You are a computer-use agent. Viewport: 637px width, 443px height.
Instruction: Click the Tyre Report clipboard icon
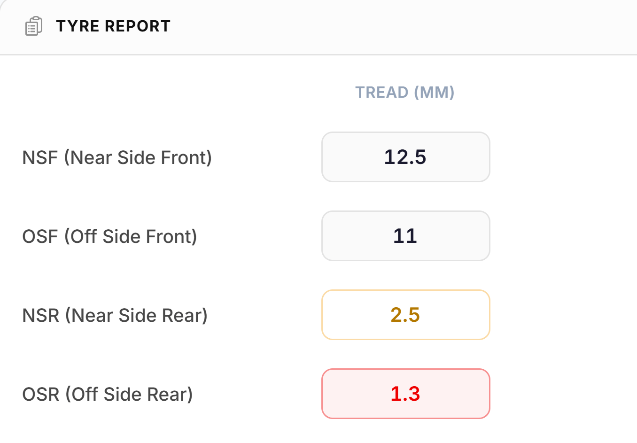33,26
